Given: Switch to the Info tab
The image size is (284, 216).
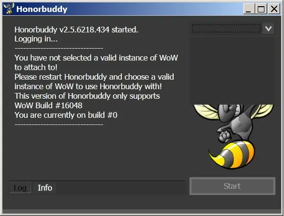Looking at the screenshot, I should tap(45, 188).
